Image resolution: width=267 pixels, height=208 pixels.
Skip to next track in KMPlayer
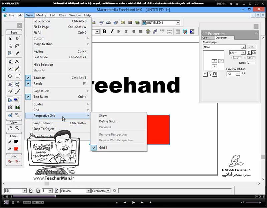(142, 203)
